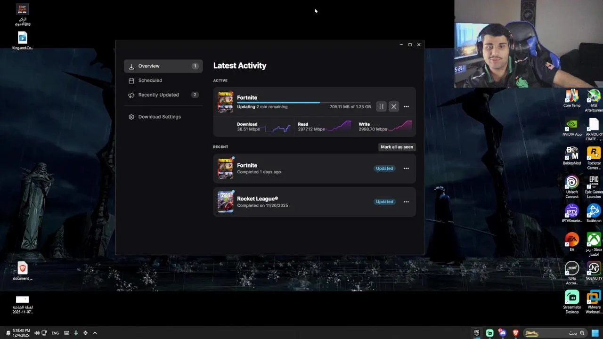
Task: Click ENG language indicator in tray
Action: tap(55, 333)
